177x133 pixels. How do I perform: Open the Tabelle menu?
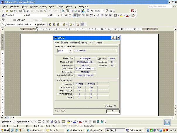click(60, 7)
